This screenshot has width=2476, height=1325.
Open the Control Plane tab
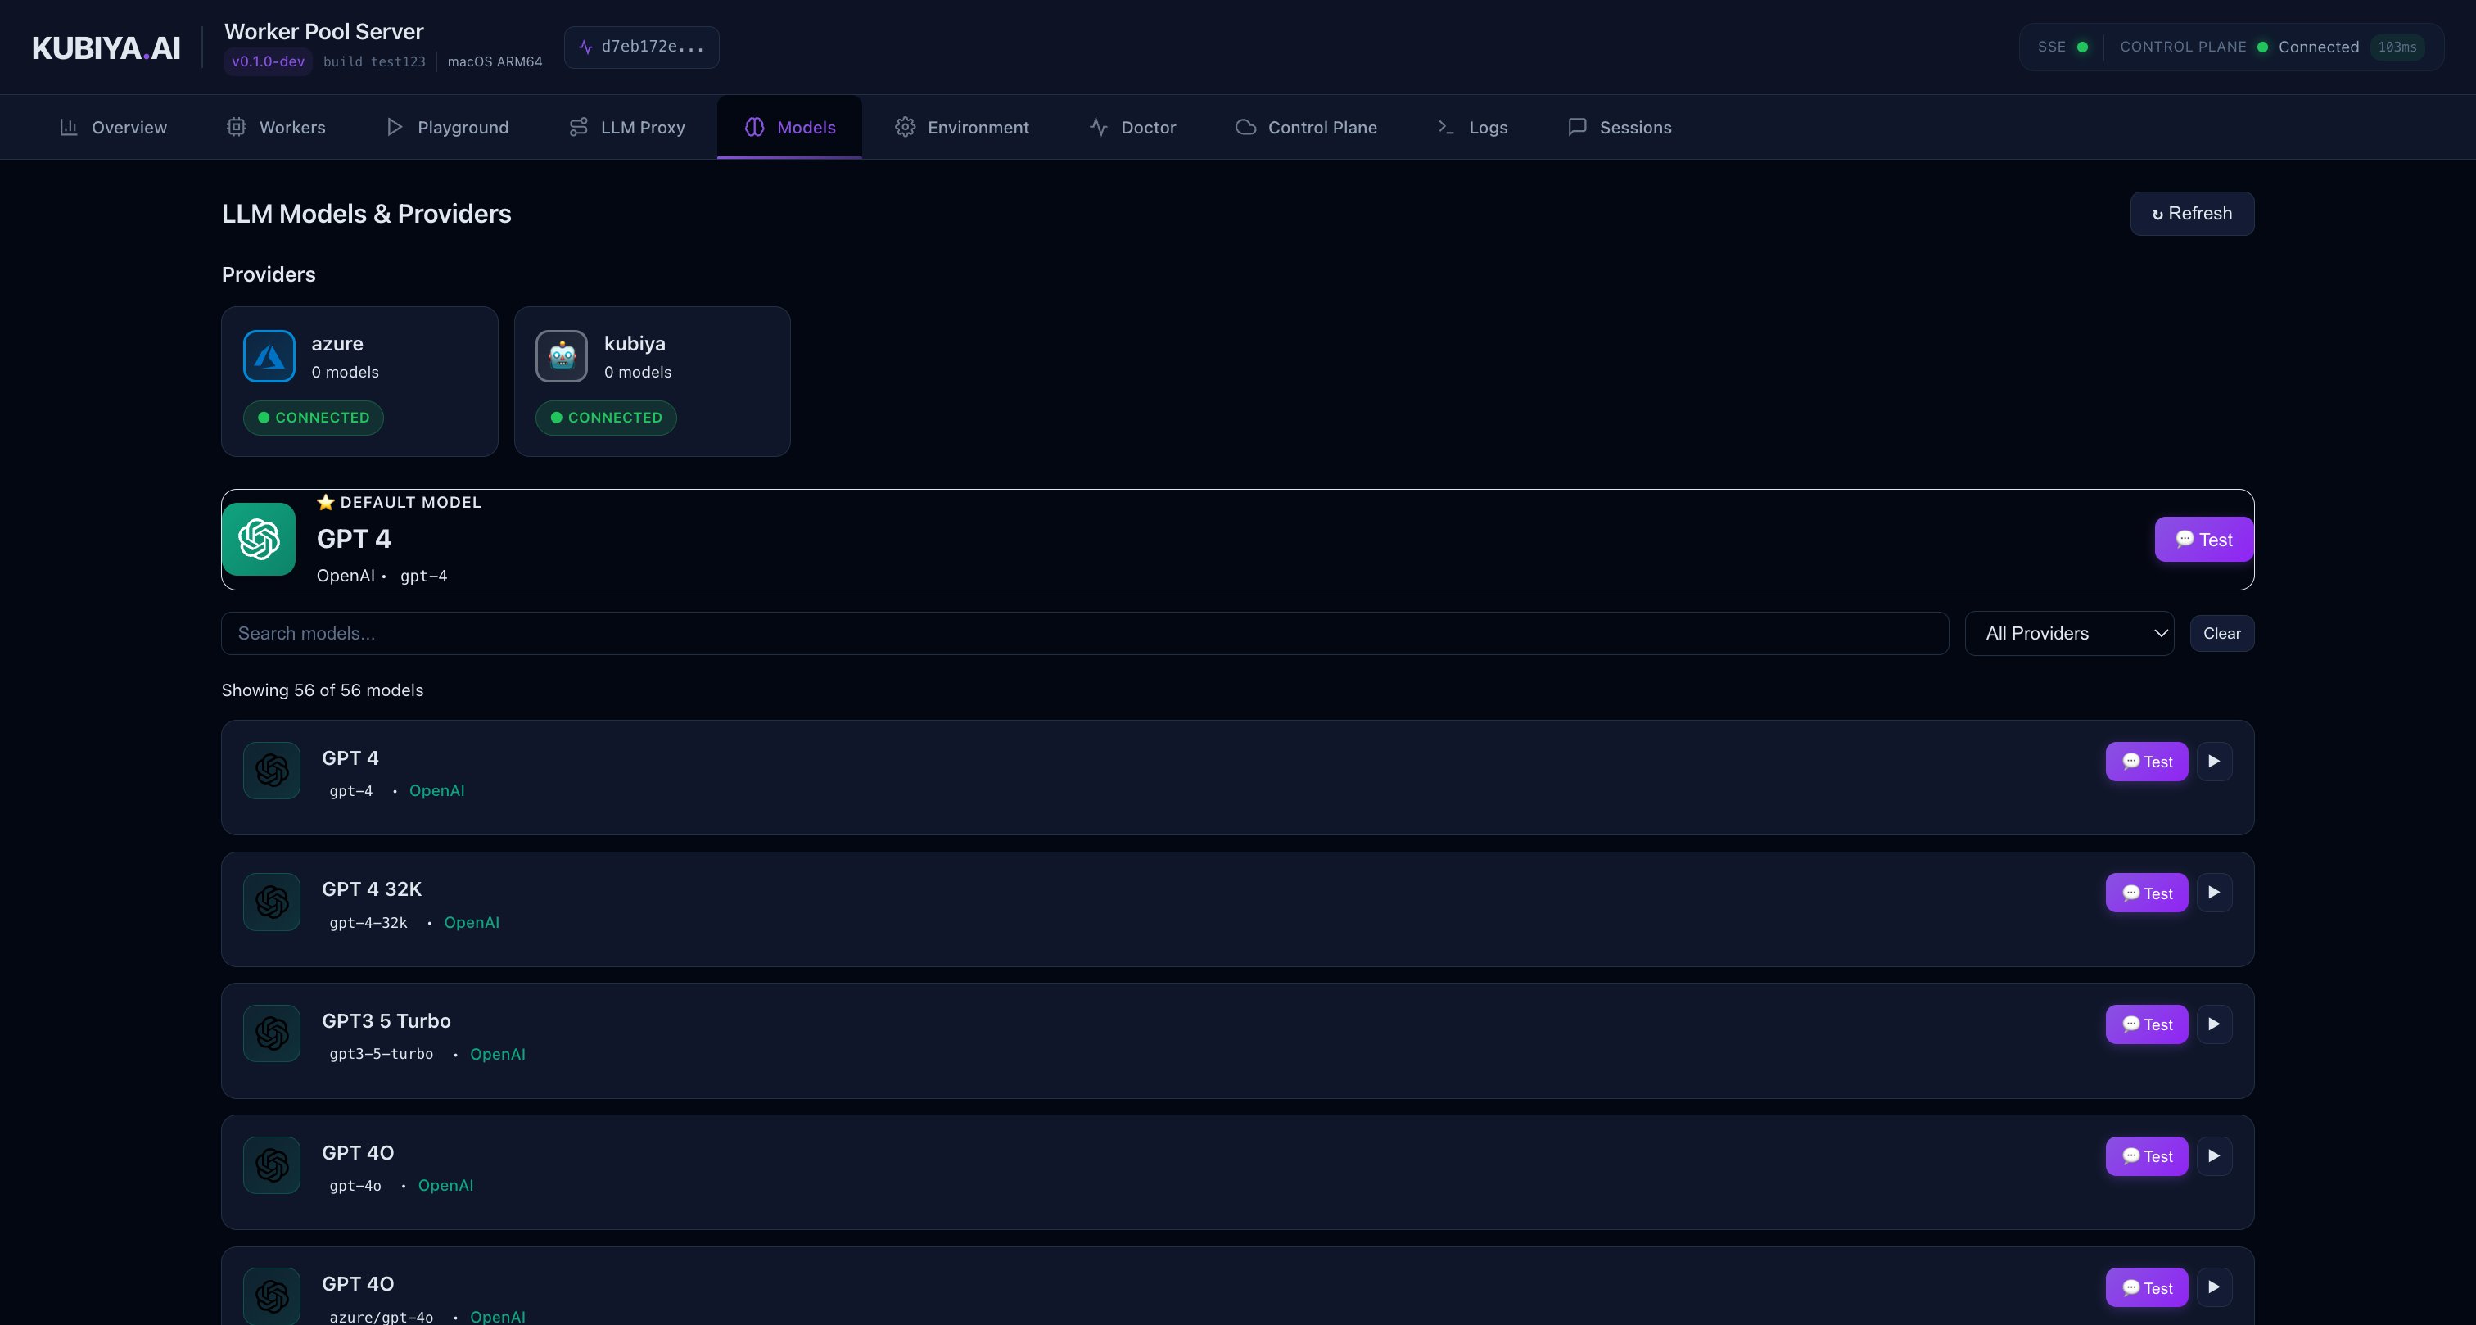point(1305,127)
